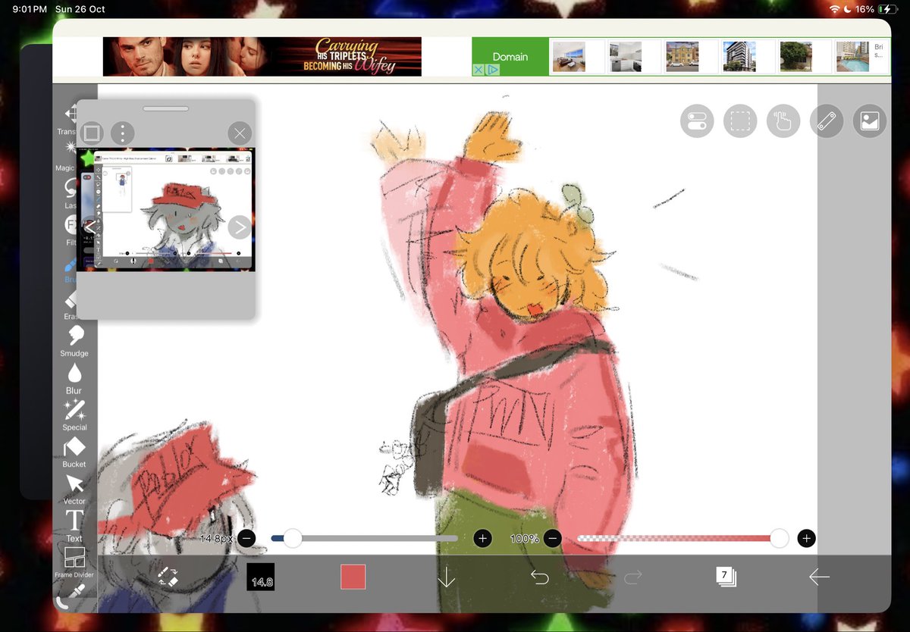This screenshot has height=632, width=910.
Task: Select the Bucket fill tool
Action: pyautogui.click(x=74, y=452)
